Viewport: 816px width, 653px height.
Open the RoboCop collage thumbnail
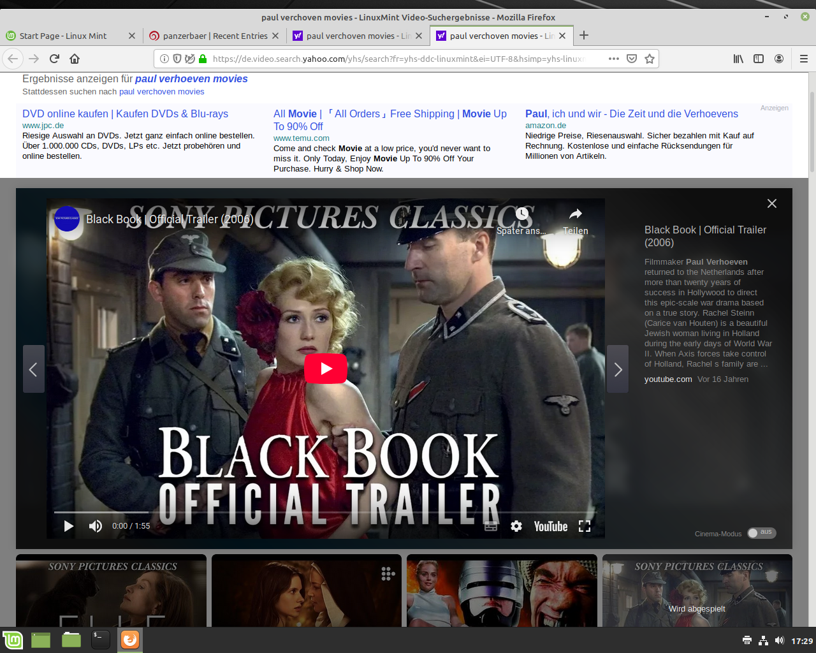pyautogui.click(x=502, y=591)
